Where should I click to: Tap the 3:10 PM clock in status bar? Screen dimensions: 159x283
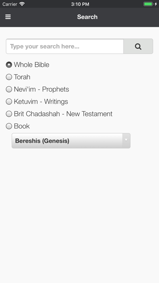click(x=80, y=4)
